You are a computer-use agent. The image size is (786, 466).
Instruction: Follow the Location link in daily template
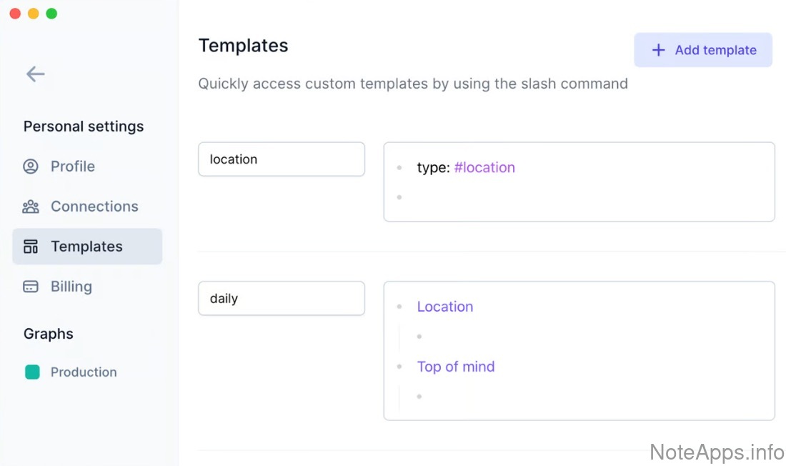click(x=445, y=307)
